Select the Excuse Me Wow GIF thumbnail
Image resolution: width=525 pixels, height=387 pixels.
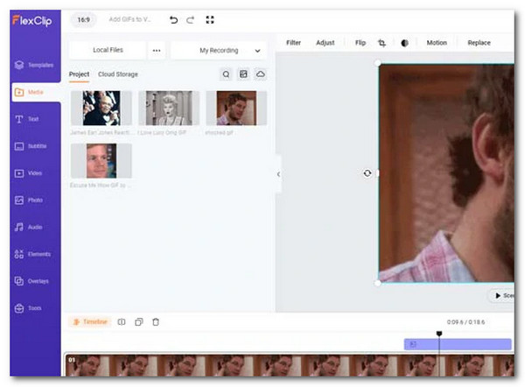(101, 161)
